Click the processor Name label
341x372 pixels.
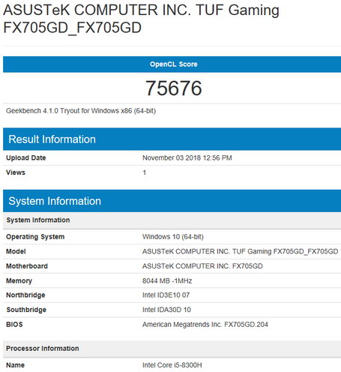pos(15,365)
